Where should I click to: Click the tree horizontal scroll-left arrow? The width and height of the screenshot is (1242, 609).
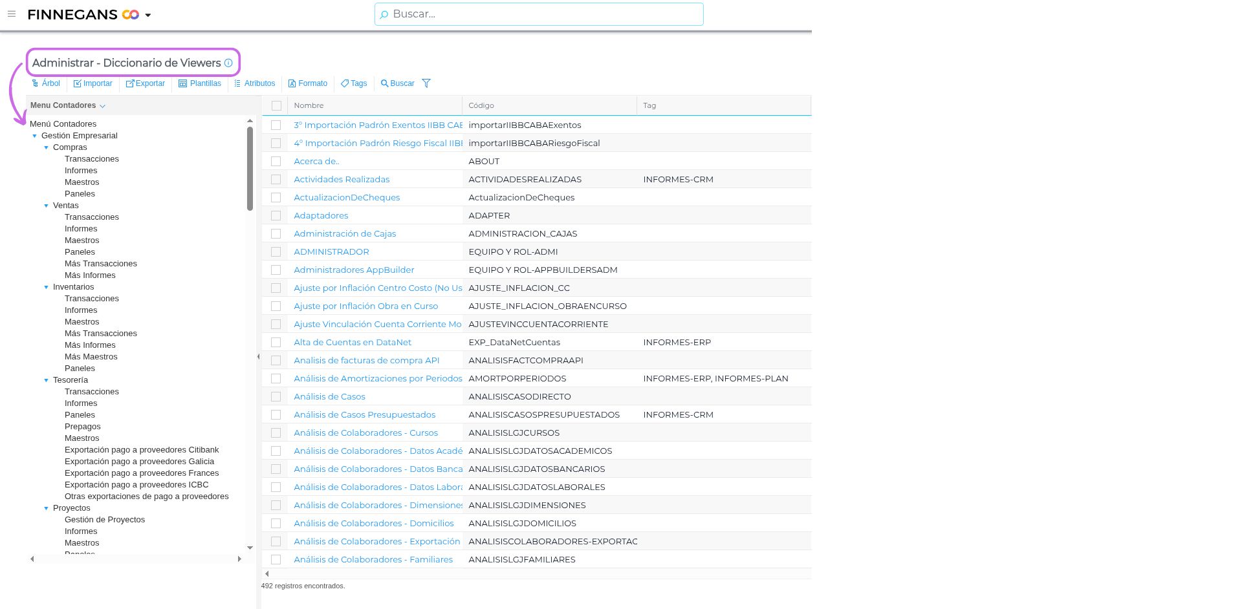[x=32, y=559]
